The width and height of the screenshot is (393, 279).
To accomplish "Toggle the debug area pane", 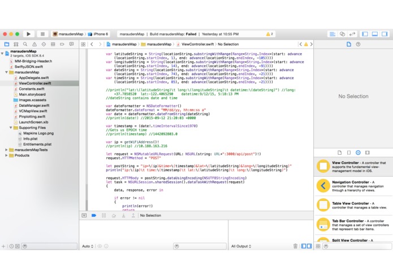I will pyautogui.click(x=375, y=34).
